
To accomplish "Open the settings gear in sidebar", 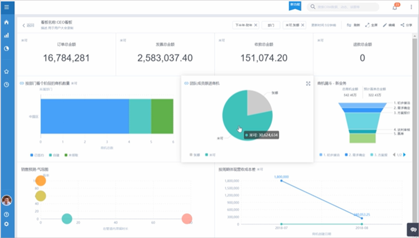I will pos(6,224).
